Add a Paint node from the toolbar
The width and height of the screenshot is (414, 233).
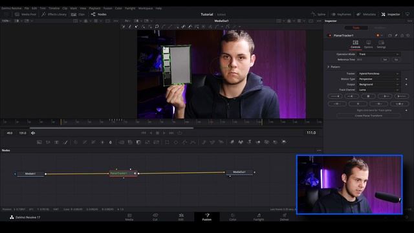point(65,142)
